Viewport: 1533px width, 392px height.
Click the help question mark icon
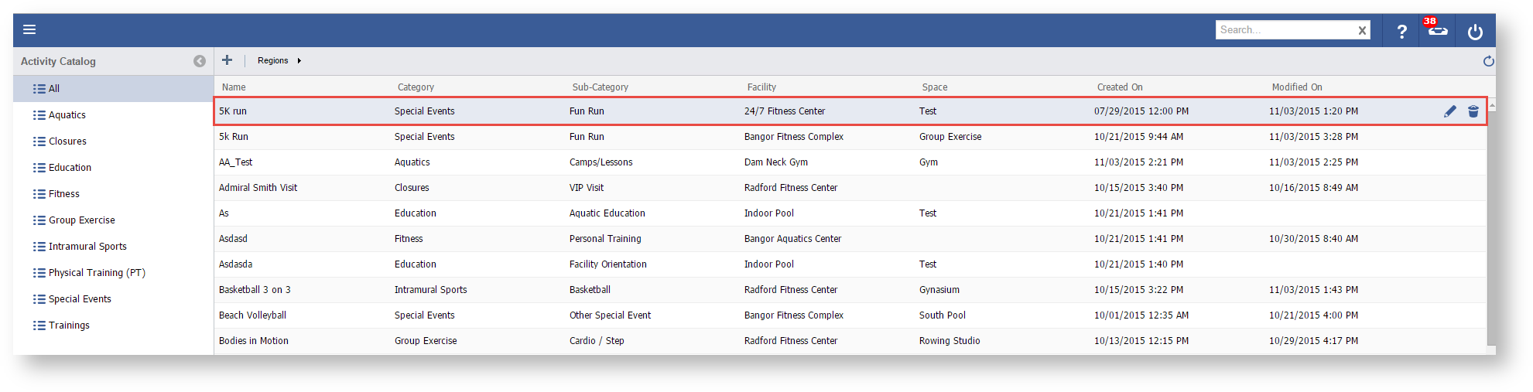pyautogui.click(x=1401, y=31)
